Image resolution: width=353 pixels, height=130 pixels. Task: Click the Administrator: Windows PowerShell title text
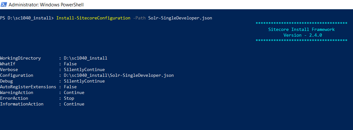coord(46,5)
